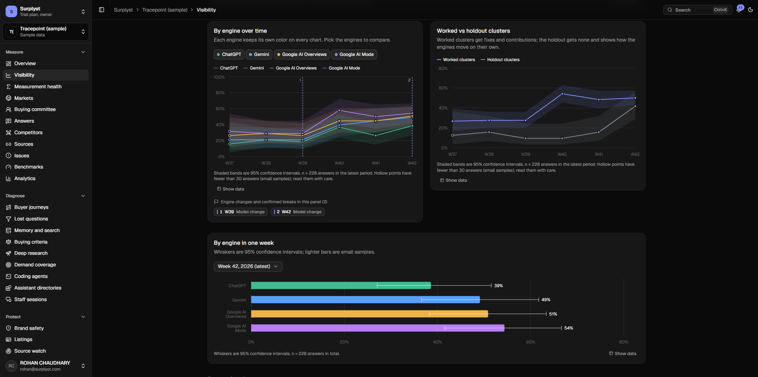This screenshot has width=758, height=377.
Task: Show data under Worked vs holdout clusters
Action: click(x=454, y=181)
